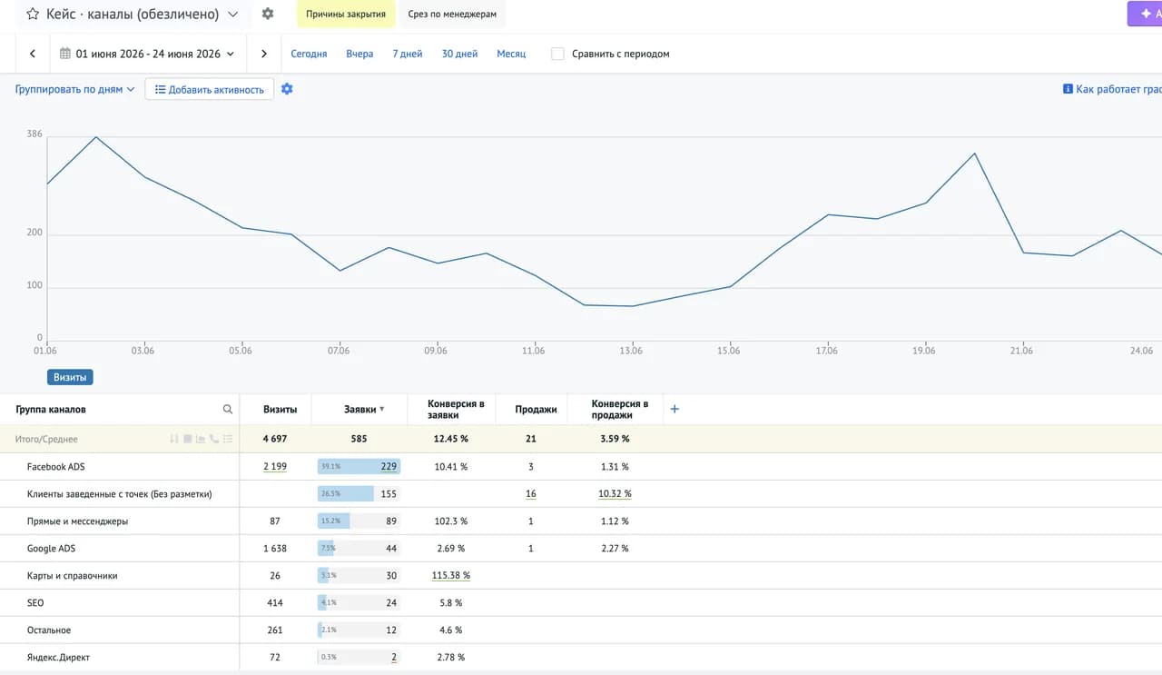Click sort arrows icon in Итого/Среднее row
This screenshot has height=675, width=1162.
174,439
